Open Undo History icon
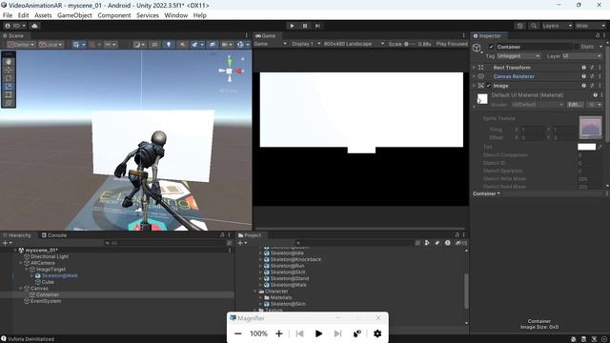 pos(520,26)
